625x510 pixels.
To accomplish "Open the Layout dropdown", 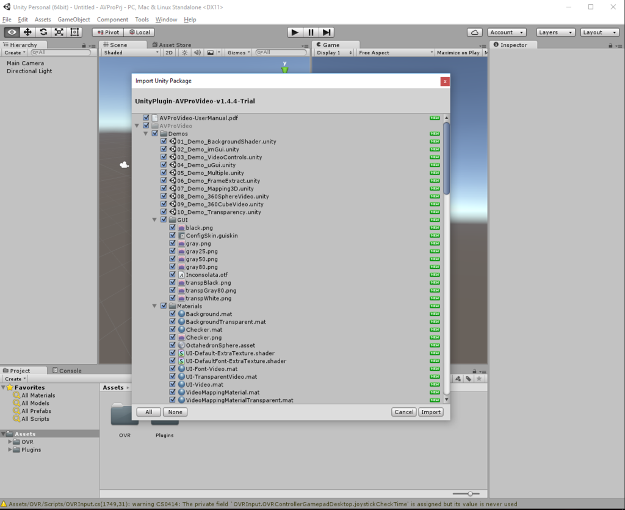I will click(599, 32).
